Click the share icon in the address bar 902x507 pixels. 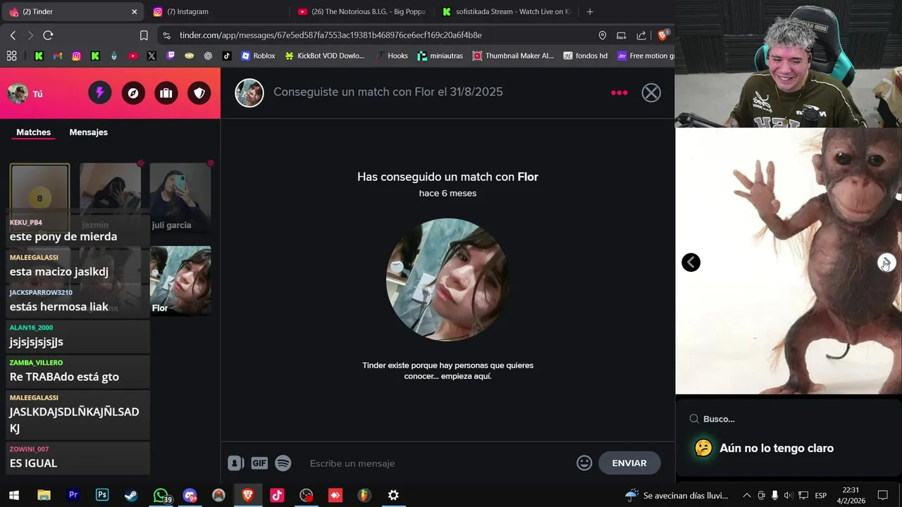click(x=641, y=35)
